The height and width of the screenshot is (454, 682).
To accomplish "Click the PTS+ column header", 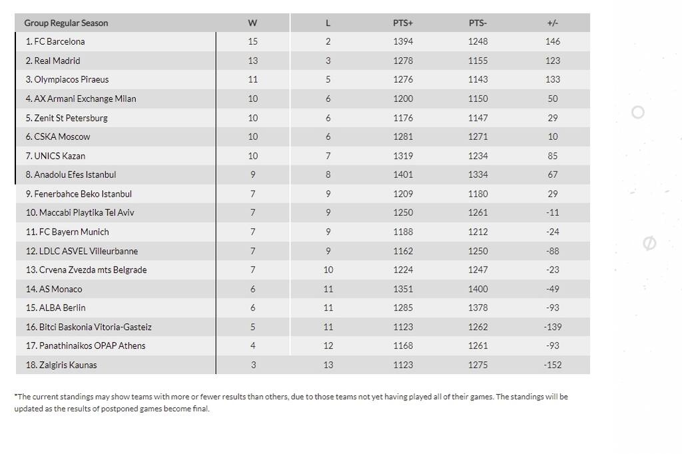I will [x=403, y=23].
